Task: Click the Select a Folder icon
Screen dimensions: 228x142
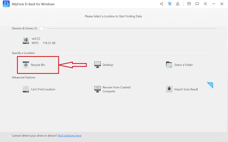Action: pyautogui.click(x=169, y=65)
